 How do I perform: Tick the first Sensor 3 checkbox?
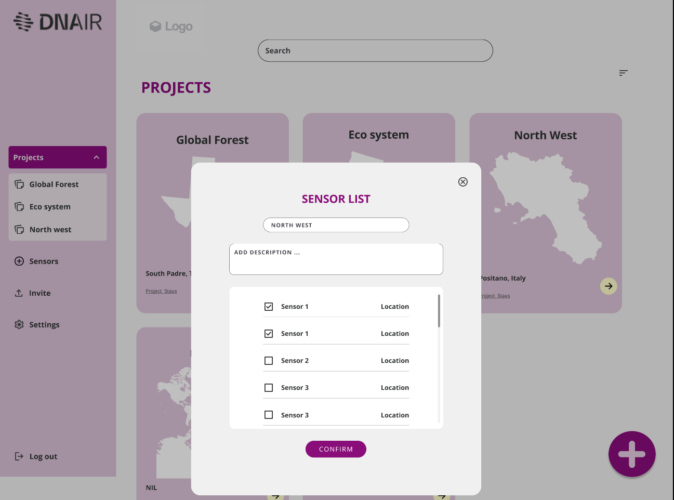click(x=269, y=388)
